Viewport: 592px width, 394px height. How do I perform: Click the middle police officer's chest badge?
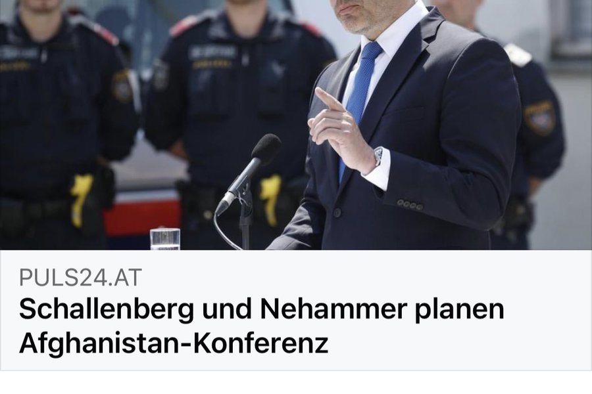tap(211, 53)
